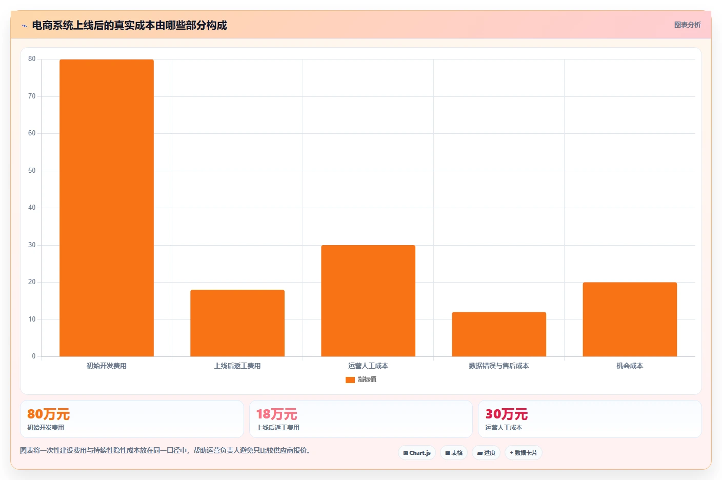Click the Chart.js tag chip
Viewport: 722px width, 480px height.
click(417, 453)
